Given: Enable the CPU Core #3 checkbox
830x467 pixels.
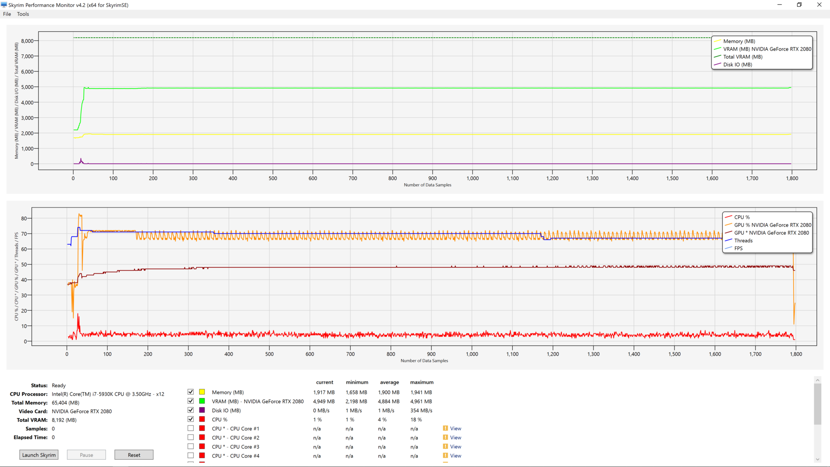Looking at the screenshot, I should (x=191, y=446).
